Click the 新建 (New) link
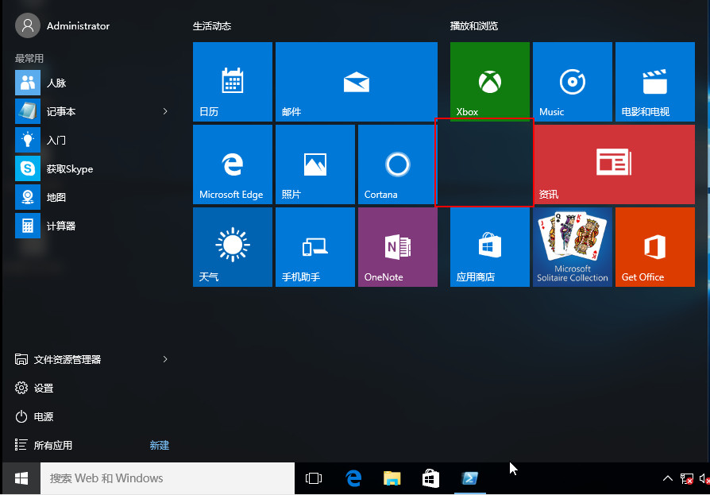The image size is (710, 495). (159, 445)
